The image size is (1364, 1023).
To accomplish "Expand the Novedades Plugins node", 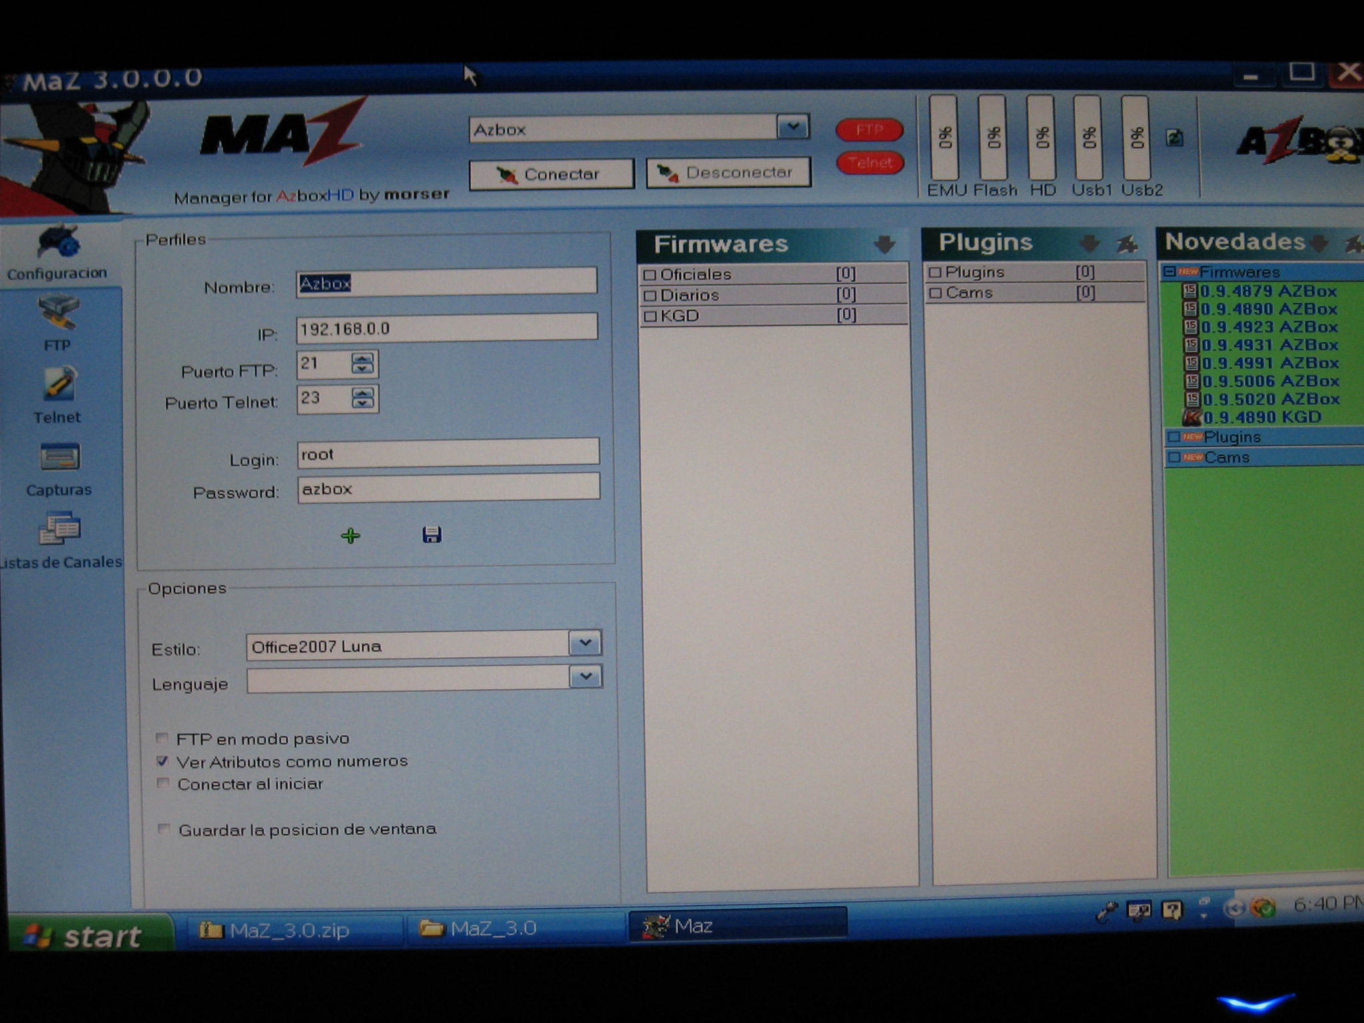I will pos(1174,437).
